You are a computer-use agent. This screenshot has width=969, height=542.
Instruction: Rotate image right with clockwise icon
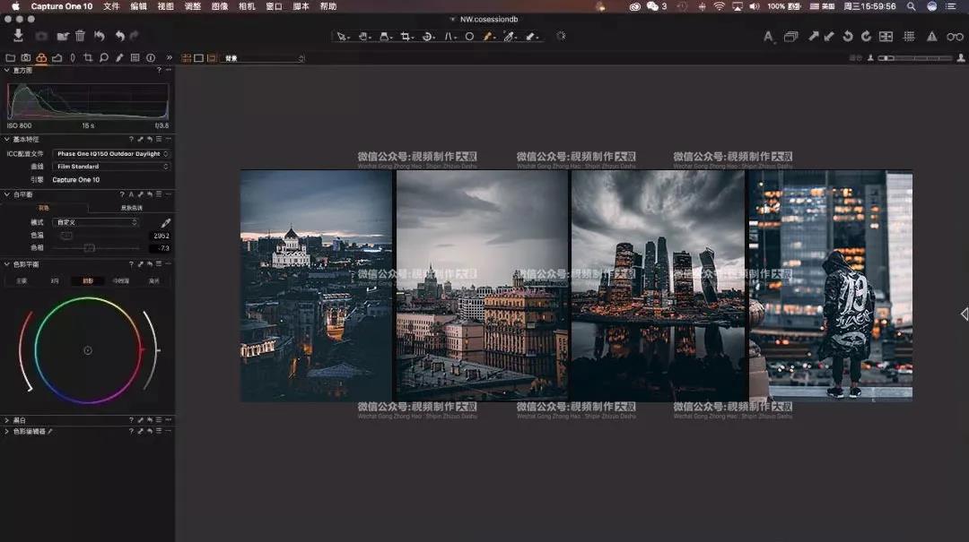click(x=867, y=37)
